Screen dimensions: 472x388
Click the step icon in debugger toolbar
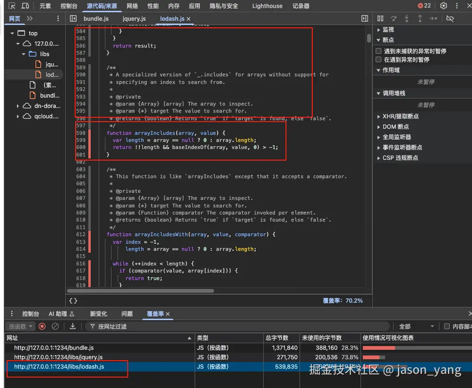pos(433,18)
